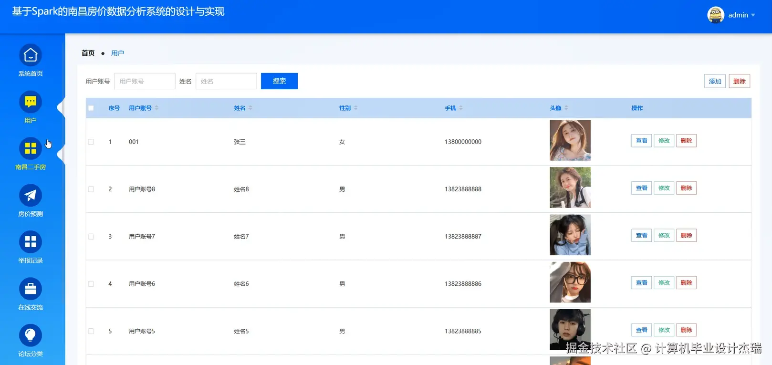Click 查看 for 用户账号5

(641, 330)
